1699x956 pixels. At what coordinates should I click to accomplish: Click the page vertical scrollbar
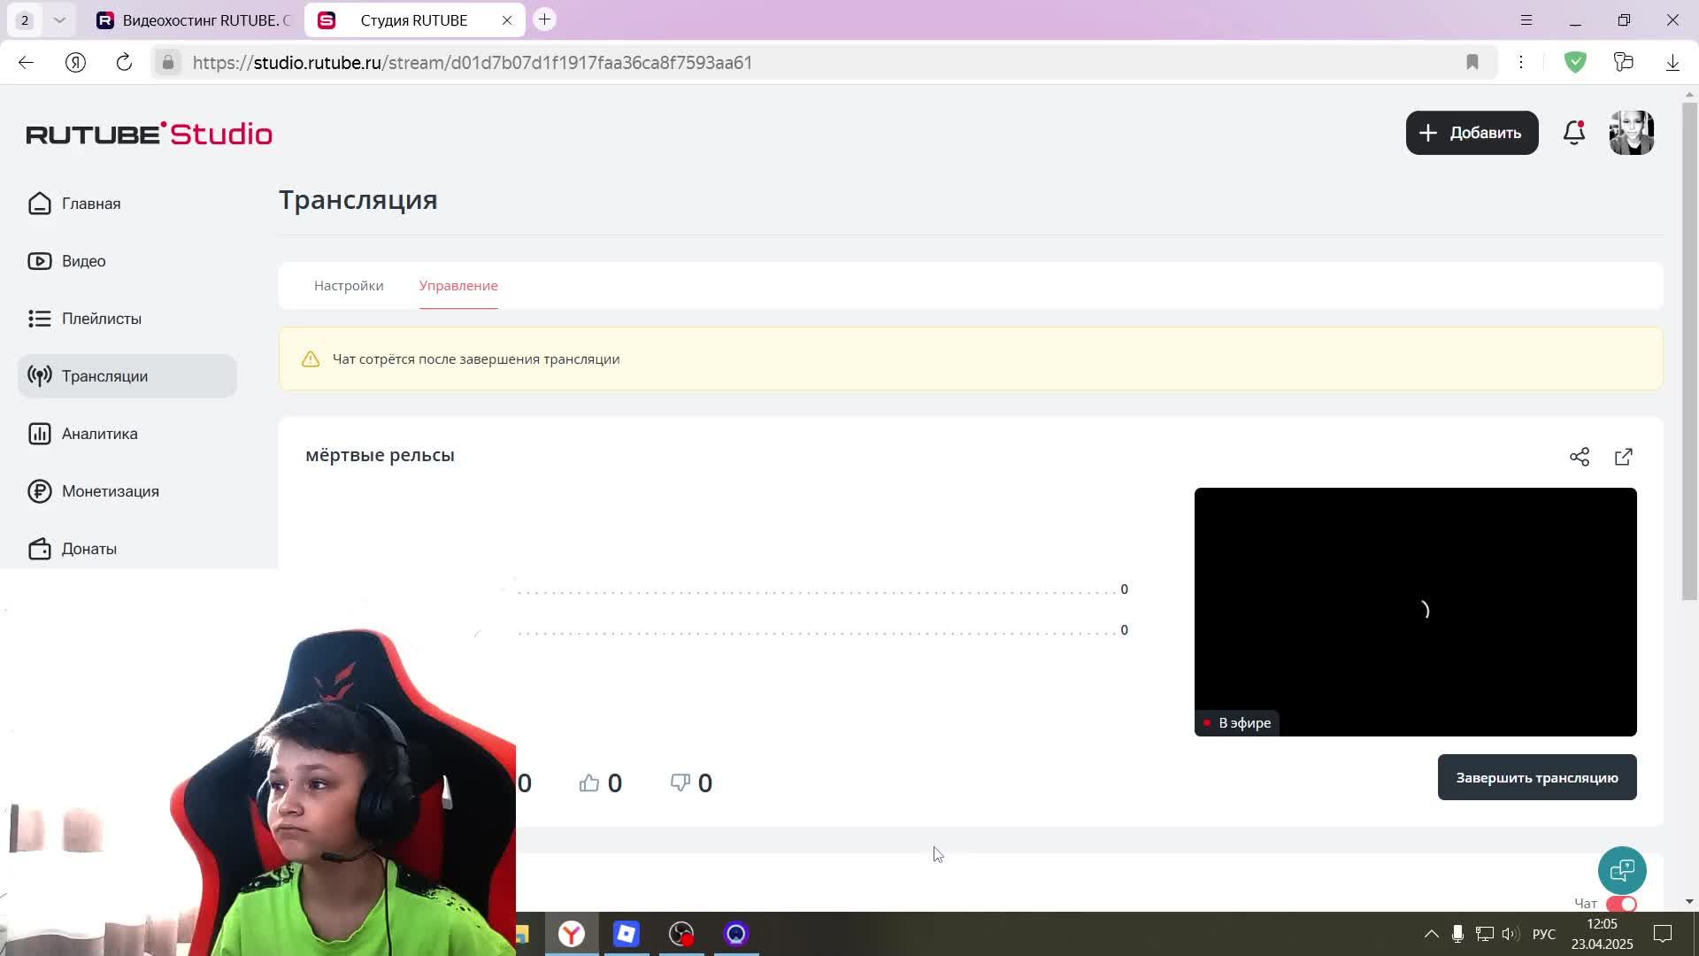[x=1689, y=354]
